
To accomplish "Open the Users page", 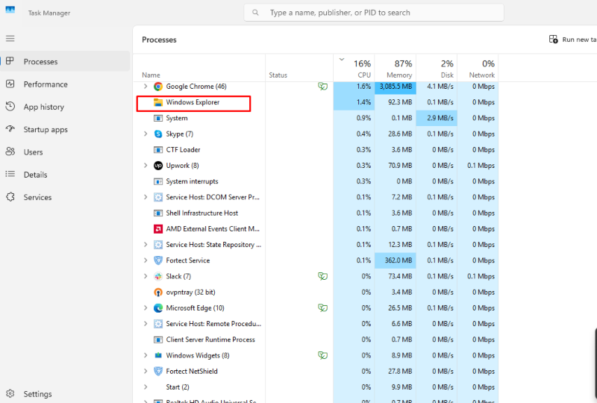I will 65,152.
